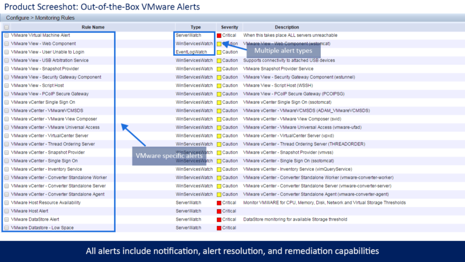Click 'VMware Snapshot Provider Service' description
Screen dimensions: 465x262
point(278,69)
